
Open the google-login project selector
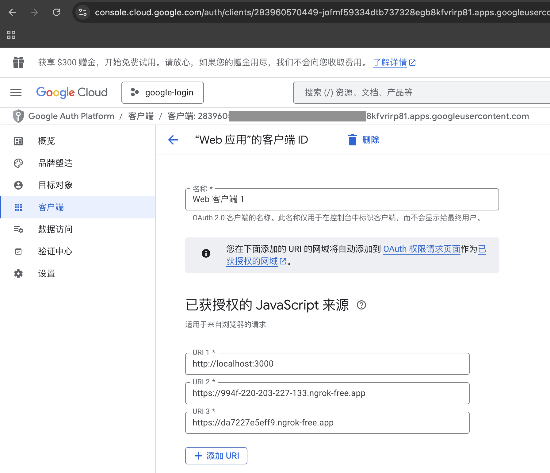(162, 92)
